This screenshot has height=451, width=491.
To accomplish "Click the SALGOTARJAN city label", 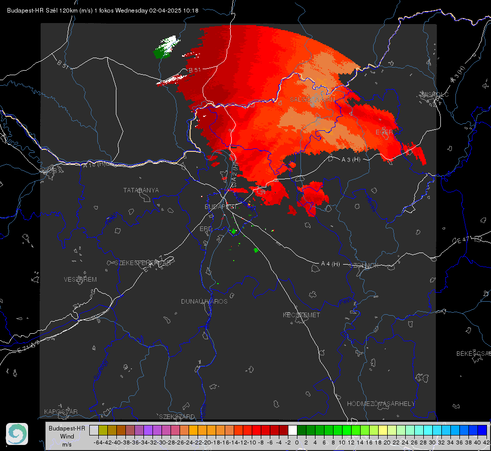I will pyautogui.click(x=312, y=100).
